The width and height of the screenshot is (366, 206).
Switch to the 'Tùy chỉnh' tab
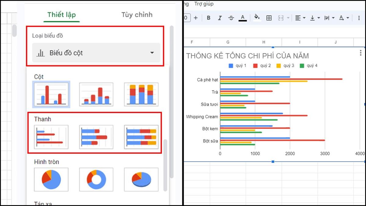tap(137, 15)
